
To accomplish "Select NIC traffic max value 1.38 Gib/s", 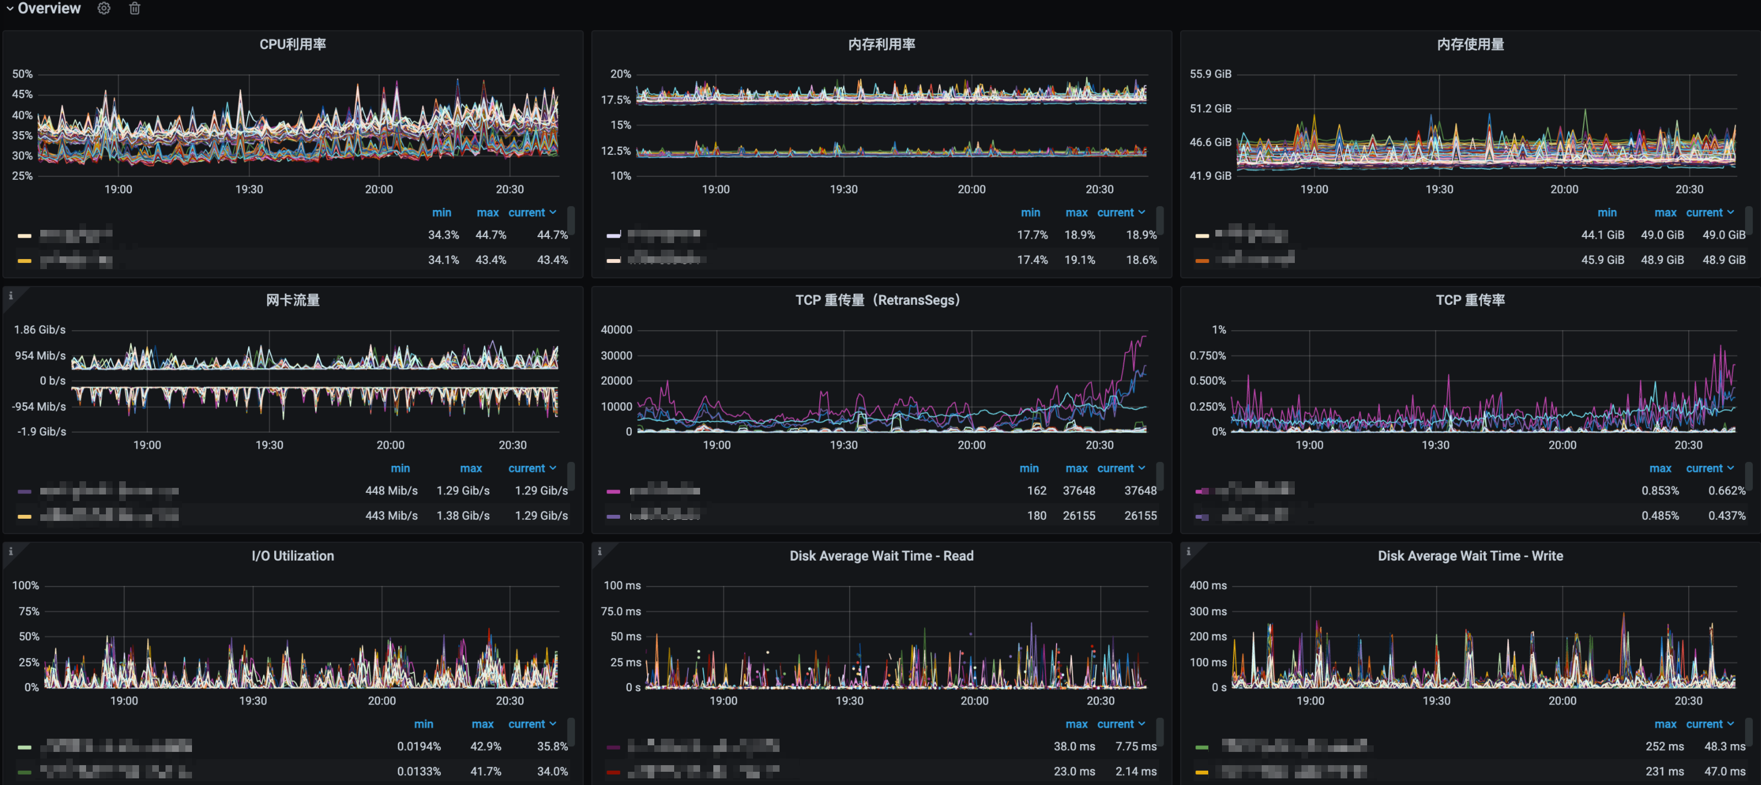I will click(463, 516).
